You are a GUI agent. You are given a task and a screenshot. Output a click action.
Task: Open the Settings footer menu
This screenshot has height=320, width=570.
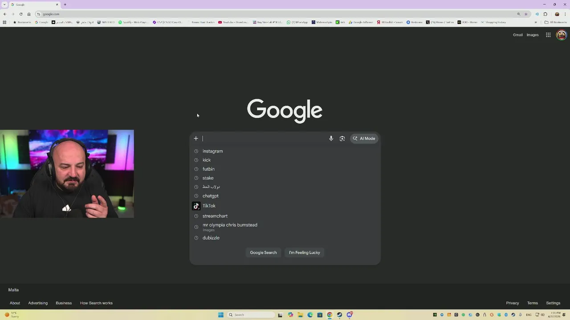[553, 303]
